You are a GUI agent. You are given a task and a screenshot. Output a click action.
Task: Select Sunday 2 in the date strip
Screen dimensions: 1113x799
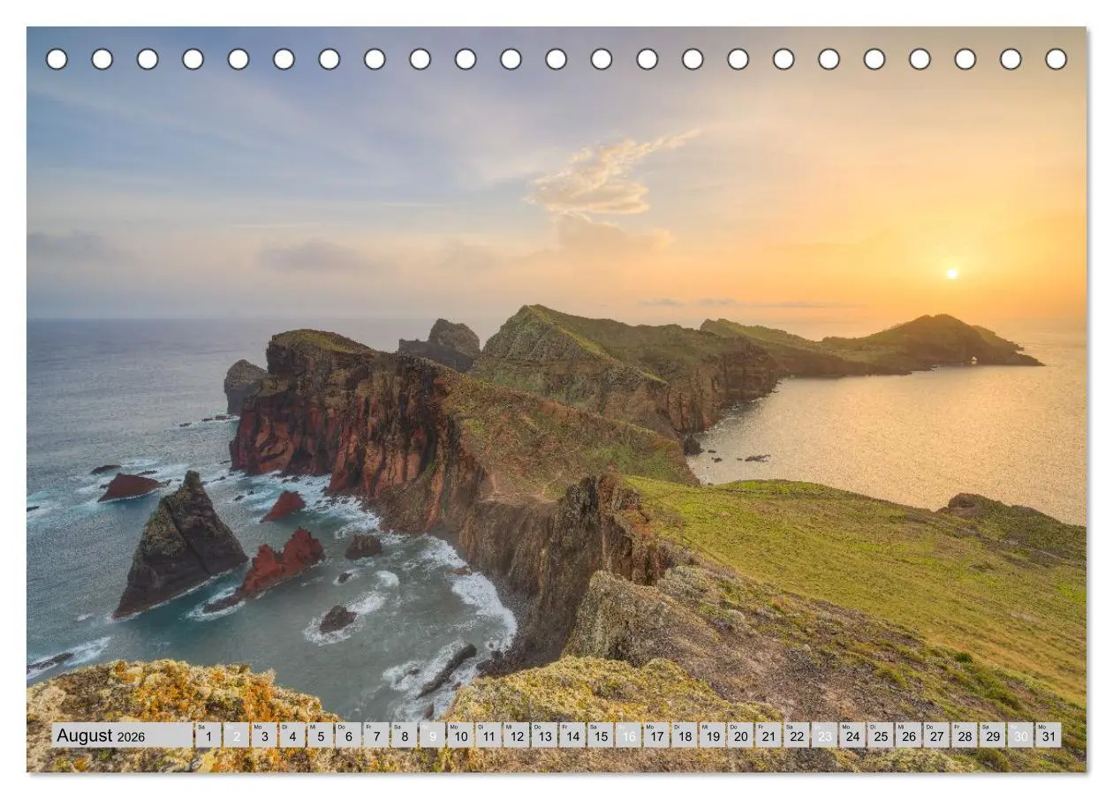tap(236, 735)
